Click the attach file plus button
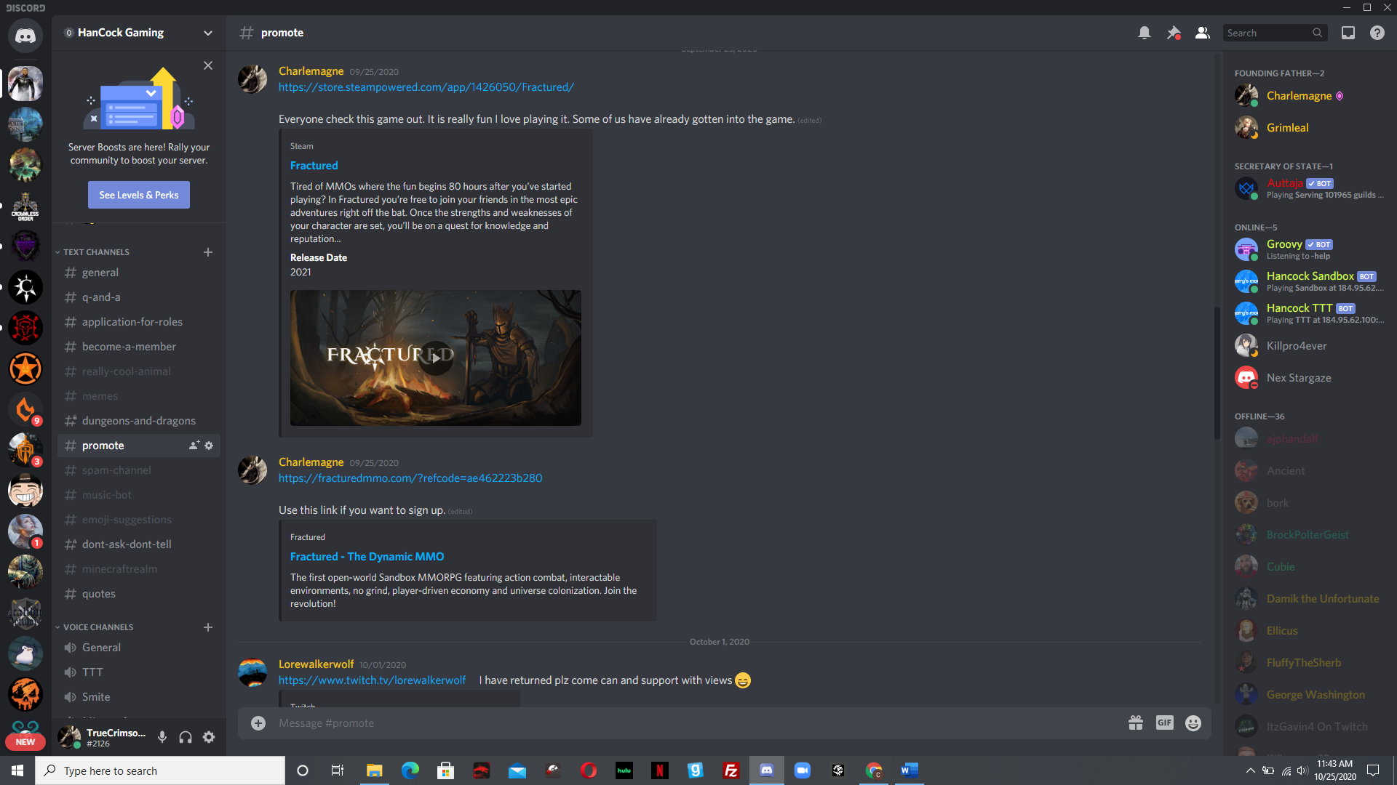 258,722
